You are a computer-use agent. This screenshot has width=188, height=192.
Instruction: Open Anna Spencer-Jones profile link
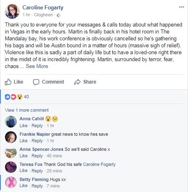point(42,149)
